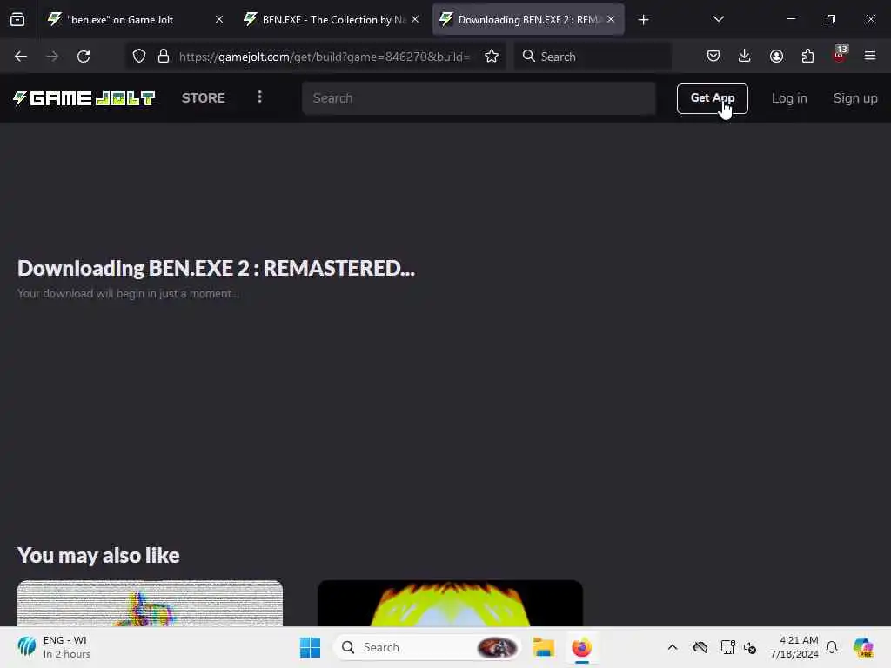Bookmark this page with the star
891x668 pixels.
[492, 57]
